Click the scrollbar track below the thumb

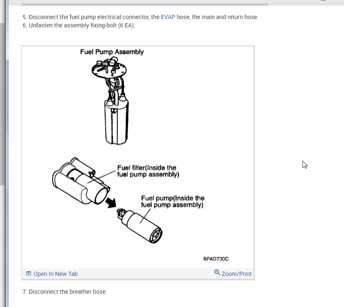tap(2, 246)
